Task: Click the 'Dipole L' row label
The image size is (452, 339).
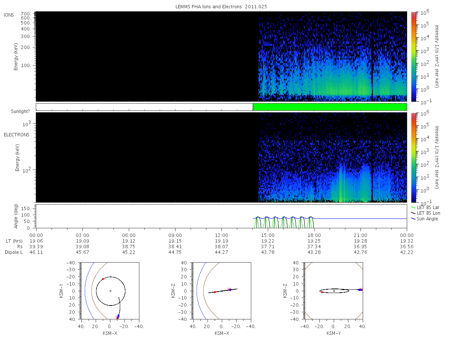Action: 14,252
